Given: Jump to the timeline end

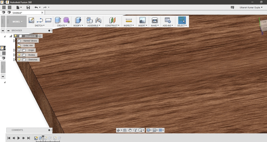Looking at the screenshot, I should (29, 138).
